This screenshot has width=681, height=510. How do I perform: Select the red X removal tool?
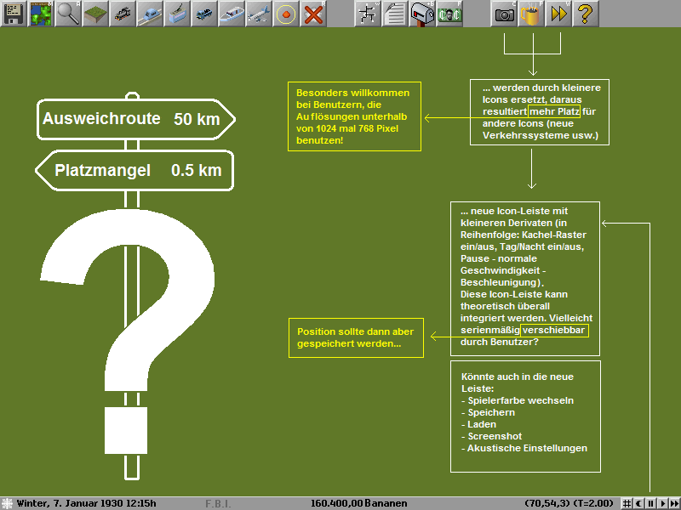(313, 14)
